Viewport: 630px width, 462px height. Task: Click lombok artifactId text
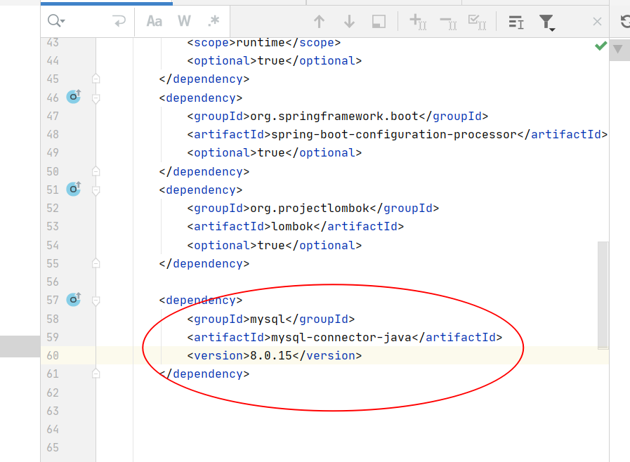click(292, 226)
